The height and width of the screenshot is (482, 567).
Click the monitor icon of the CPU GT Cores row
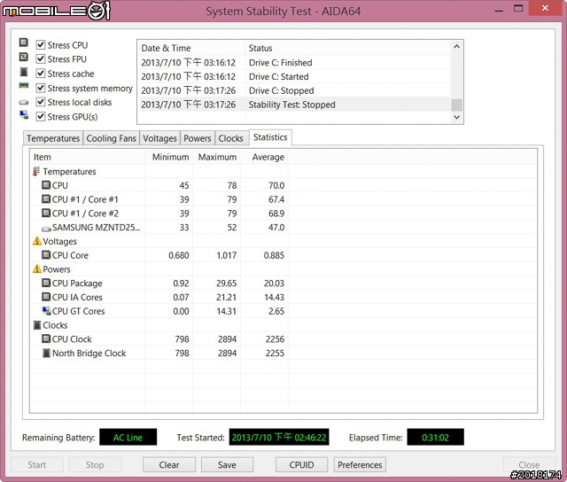(x=46, y=311)
